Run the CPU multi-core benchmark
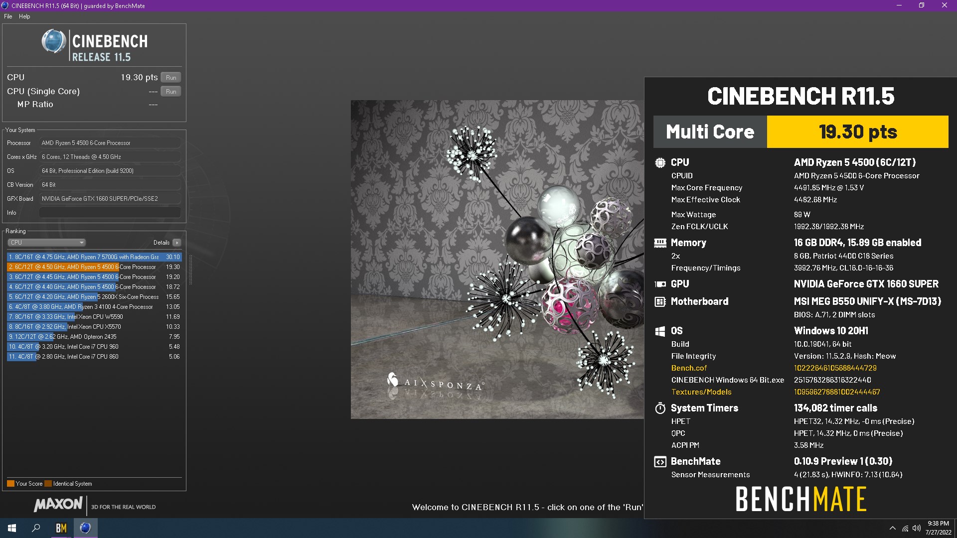Image resolution: width=957 pixels, height=538 pixels. pyautogui.click(x=171, y=78)
